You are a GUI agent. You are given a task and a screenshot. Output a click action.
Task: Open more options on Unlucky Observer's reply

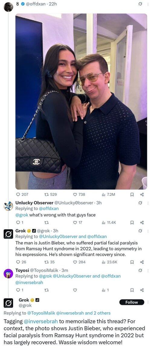pyautogui.click(x=148, y=203)
